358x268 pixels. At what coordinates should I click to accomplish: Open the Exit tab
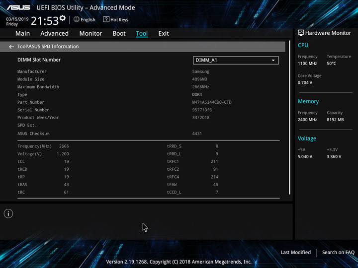point(164,34)
